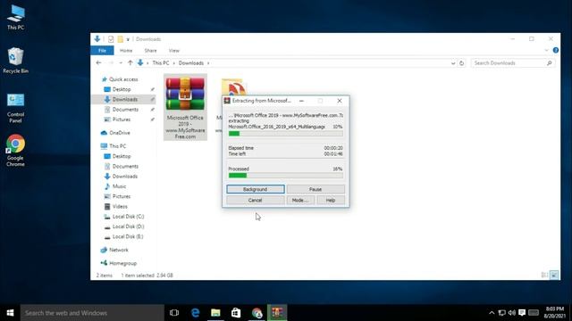
Task: Open Help in extraction dialog
Action: point(331,200)
